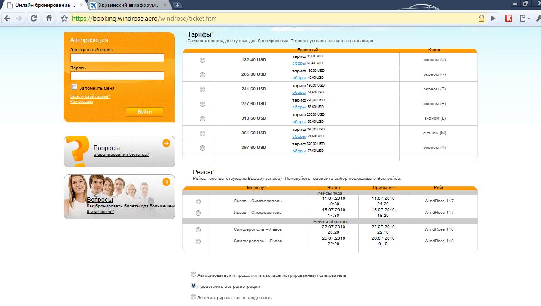Check the "Запомнить меня" checkbox
Viewport: 541px width, 306px height.
[x=75, y=87]
